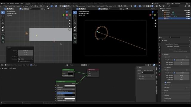Click the pan hand icon in left viewport

pos(70,23)
